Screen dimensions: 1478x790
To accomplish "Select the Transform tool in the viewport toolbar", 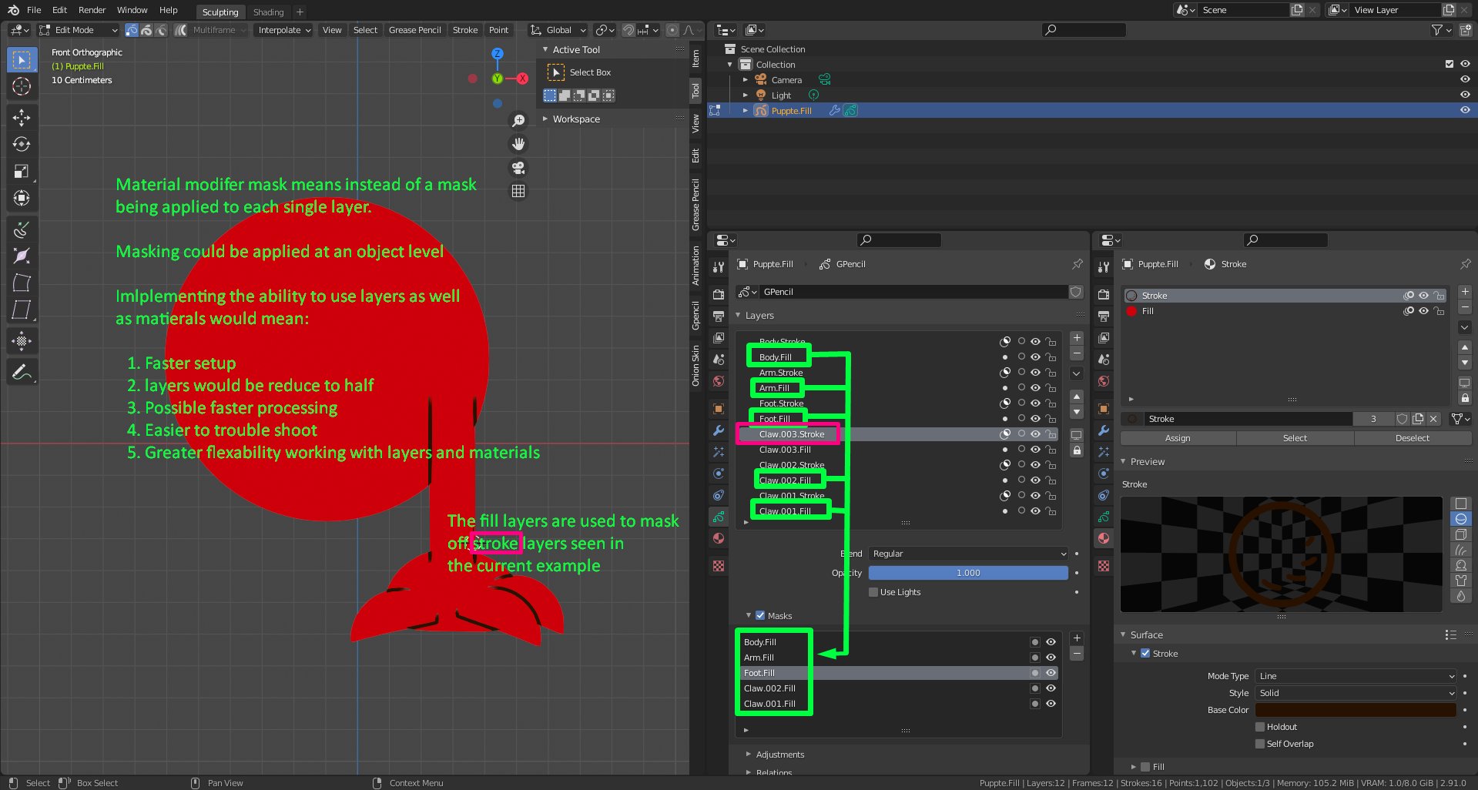I will click(22, 198).
